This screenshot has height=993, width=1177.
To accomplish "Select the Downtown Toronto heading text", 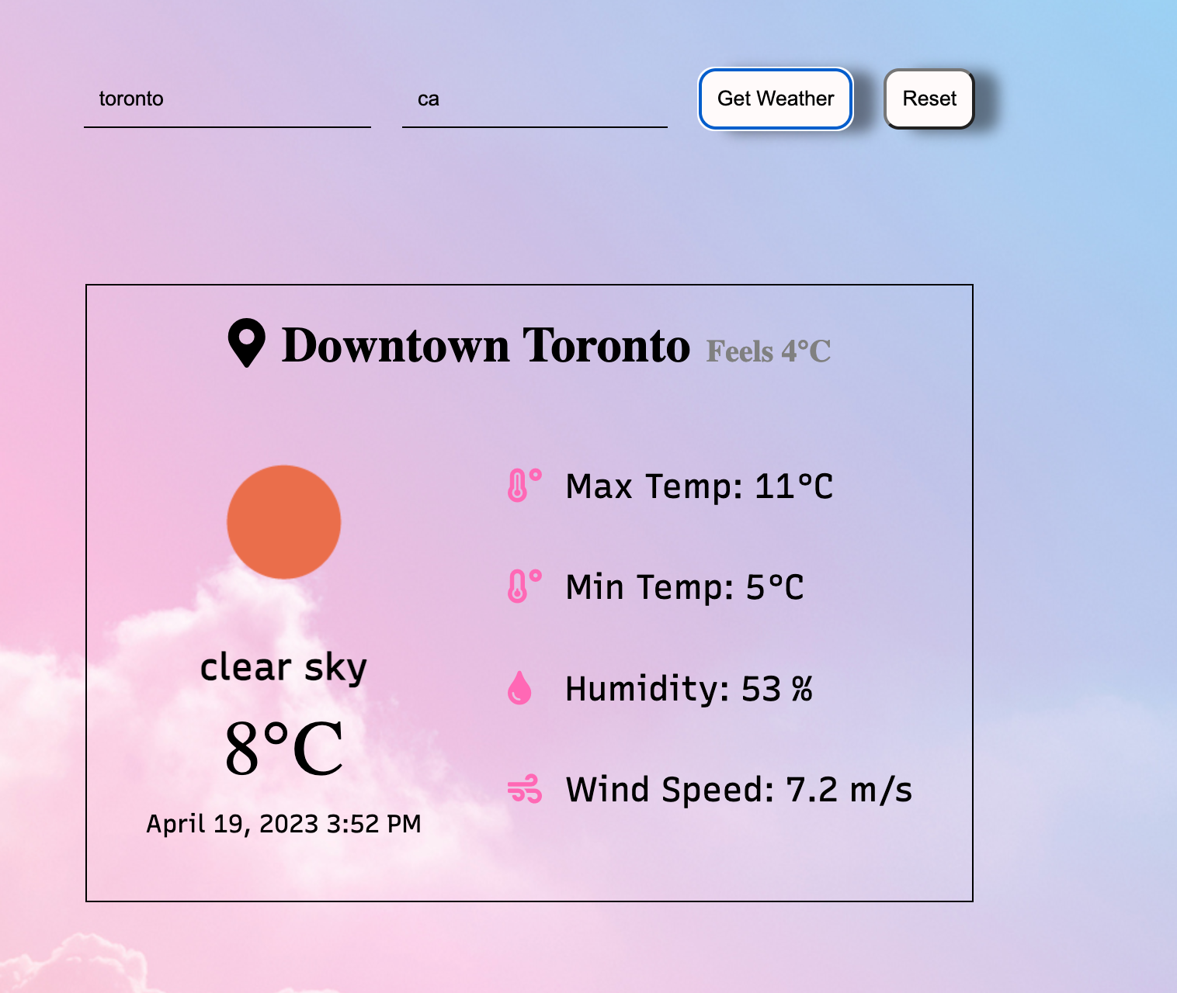I will click(487, 347).
